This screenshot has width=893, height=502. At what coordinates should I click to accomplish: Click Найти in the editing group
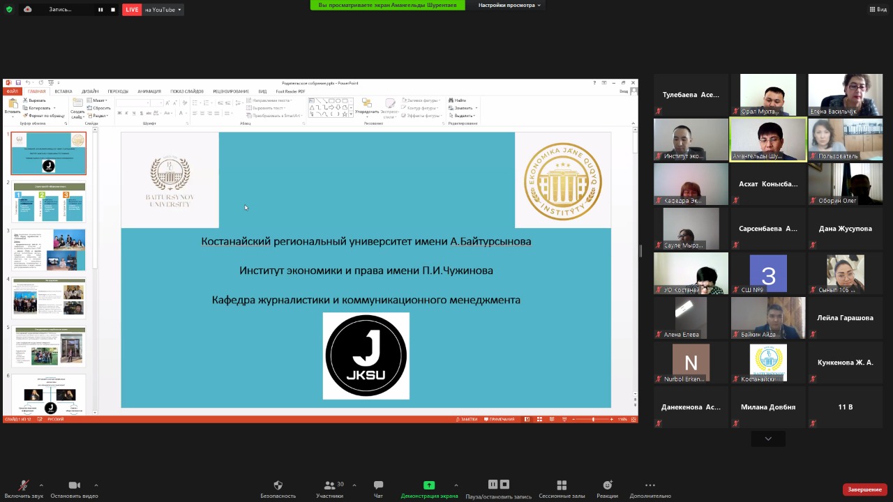458,100
